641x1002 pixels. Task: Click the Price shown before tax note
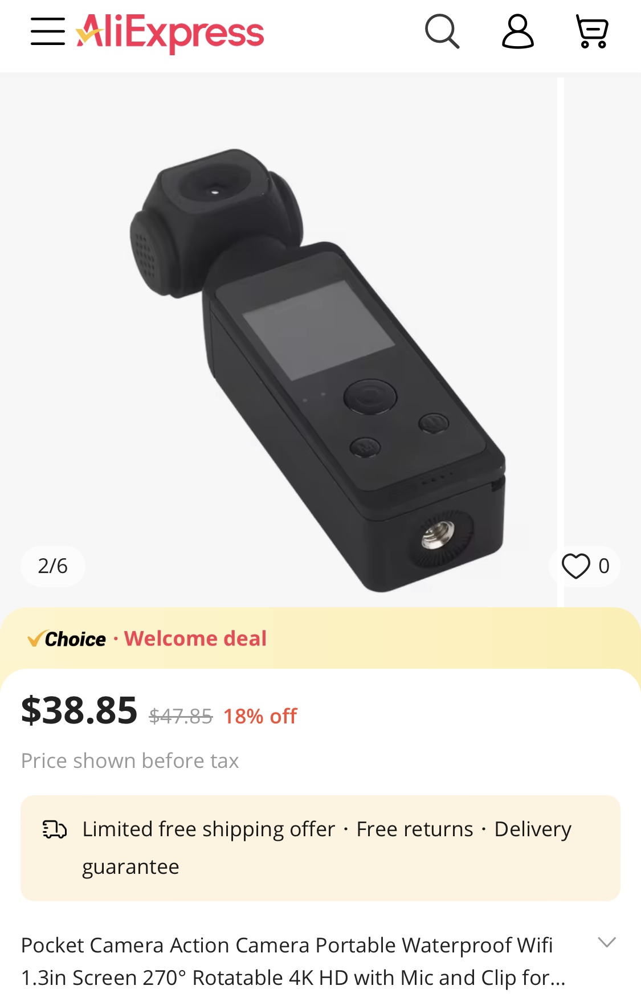point(130,761)
